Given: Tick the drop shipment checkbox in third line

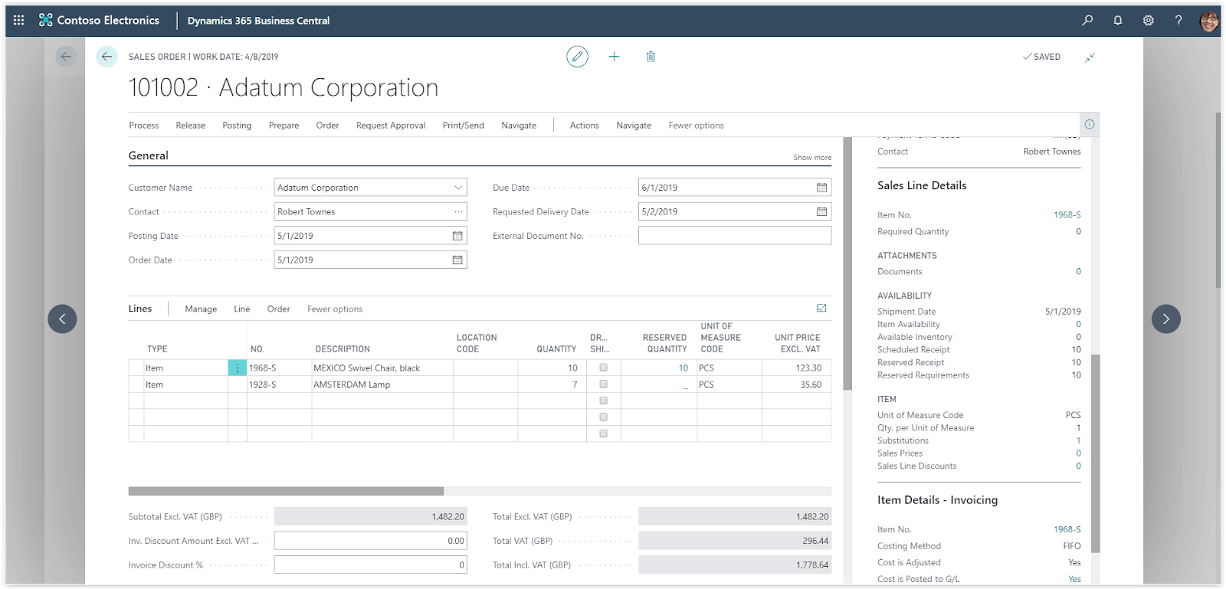Looking at the screenshot, I should [x=603, y=401].
